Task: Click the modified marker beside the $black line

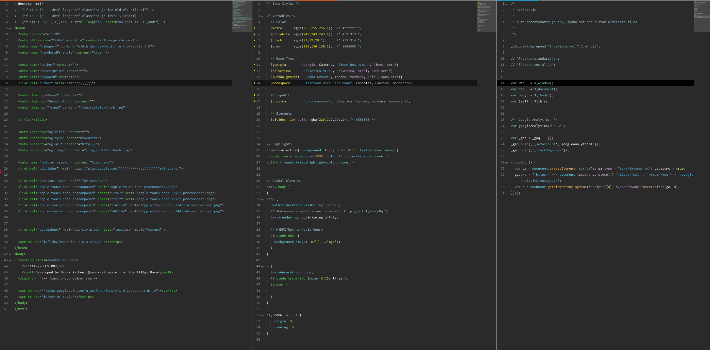Action: (255, 40)
